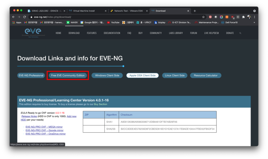268x159 pixels.
Task: Switch to Network-Test VMware ESXi tab
Action: tap(128, 11)
